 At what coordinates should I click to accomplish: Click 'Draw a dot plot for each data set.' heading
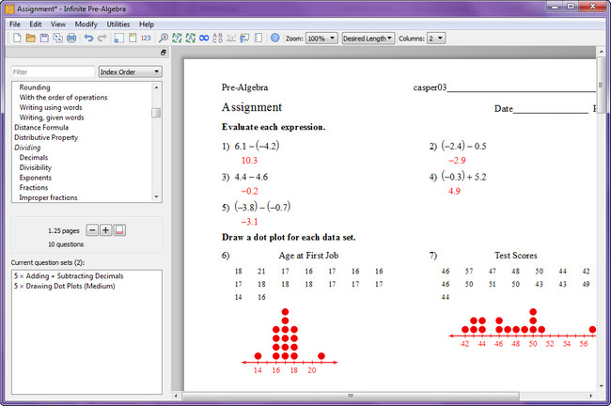click(x=289, y=237)
